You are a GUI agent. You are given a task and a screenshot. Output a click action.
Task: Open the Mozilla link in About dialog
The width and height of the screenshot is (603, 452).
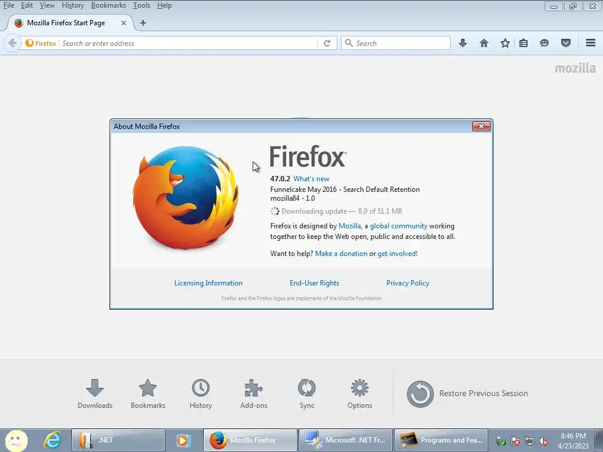350,226
